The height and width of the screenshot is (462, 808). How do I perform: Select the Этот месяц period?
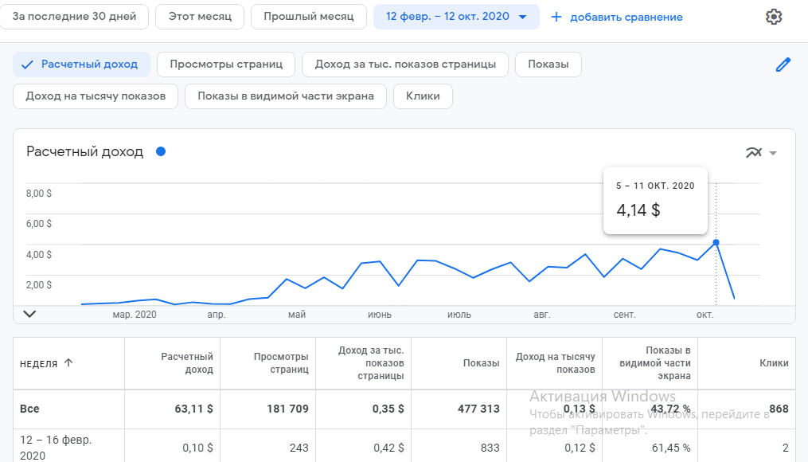point(200,17)
